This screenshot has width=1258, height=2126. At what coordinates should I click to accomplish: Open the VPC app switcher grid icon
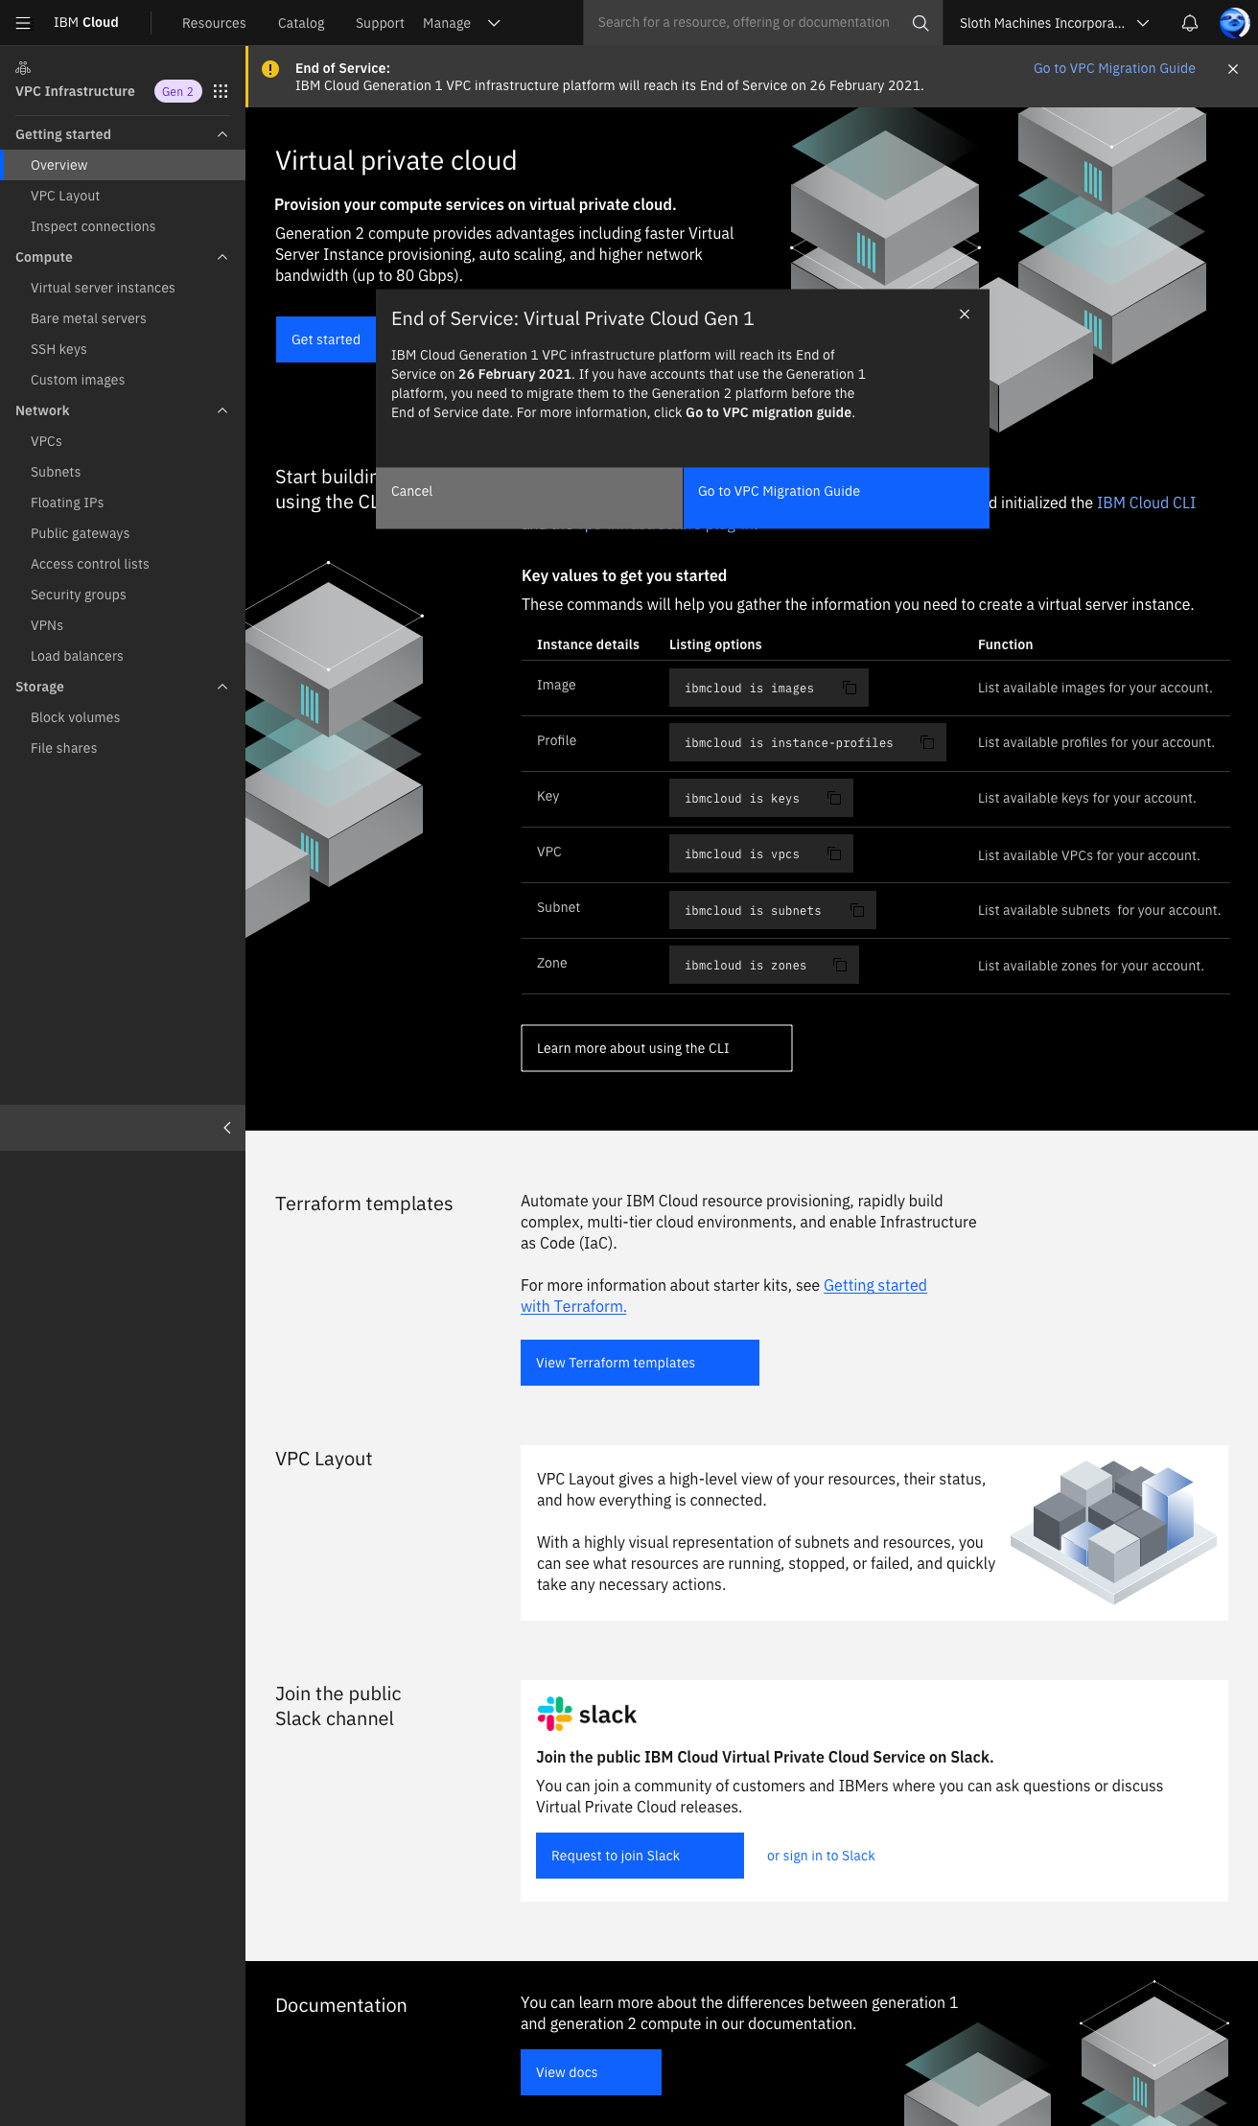[221, 91]
